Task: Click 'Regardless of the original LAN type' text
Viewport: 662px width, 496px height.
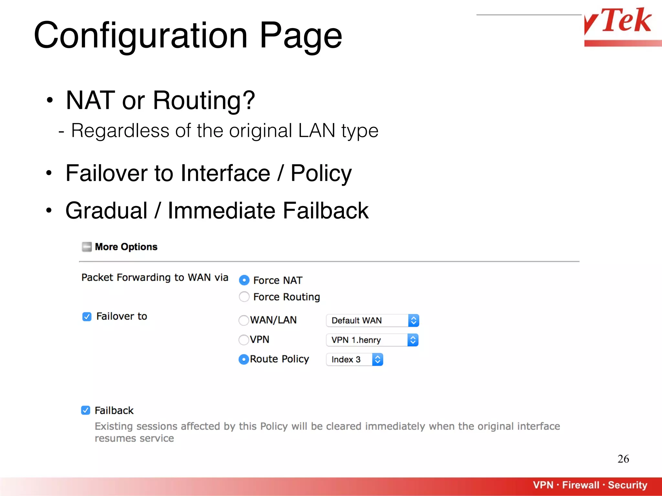Action: pos(225,131)
